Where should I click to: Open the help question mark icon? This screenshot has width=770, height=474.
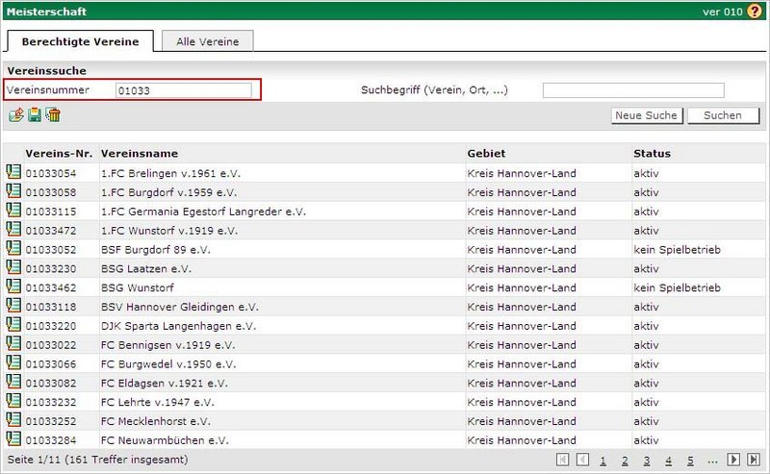[x=754, y=12]
